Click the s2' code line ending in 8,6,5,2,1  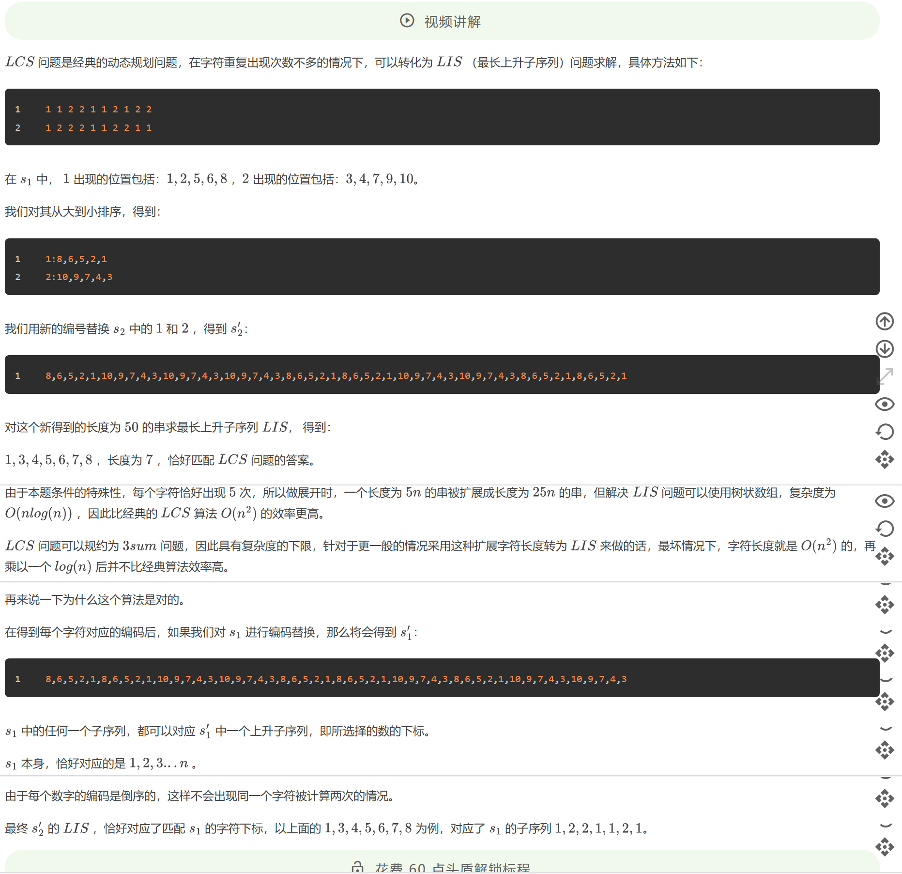336,376
